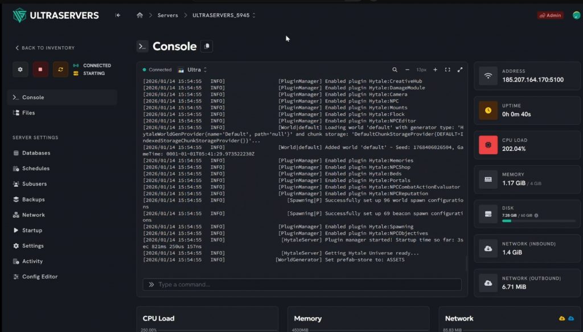Open user avatar menu
The image size is (583, 332).
pyautogui.click(x=576, y=15)
